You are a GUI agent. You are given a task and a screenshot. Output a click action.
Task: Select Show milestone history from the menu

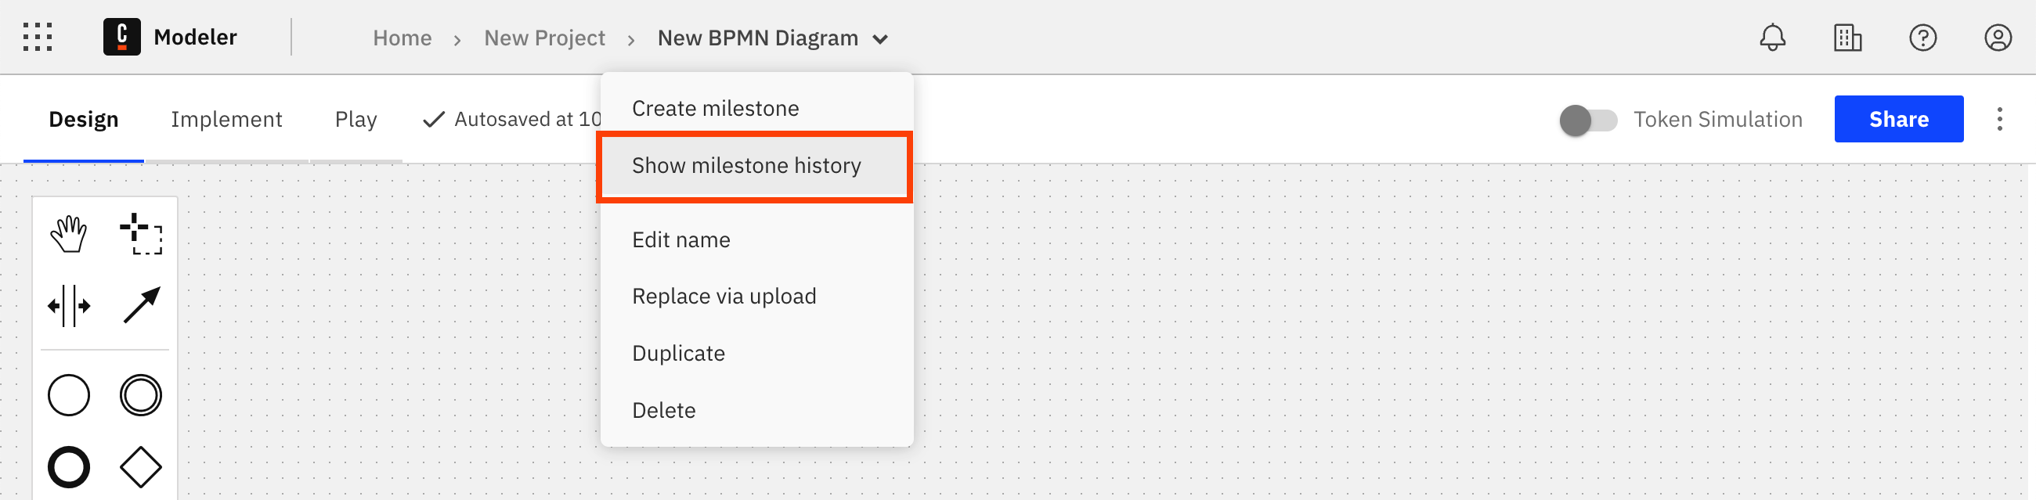tap(746, 166)
